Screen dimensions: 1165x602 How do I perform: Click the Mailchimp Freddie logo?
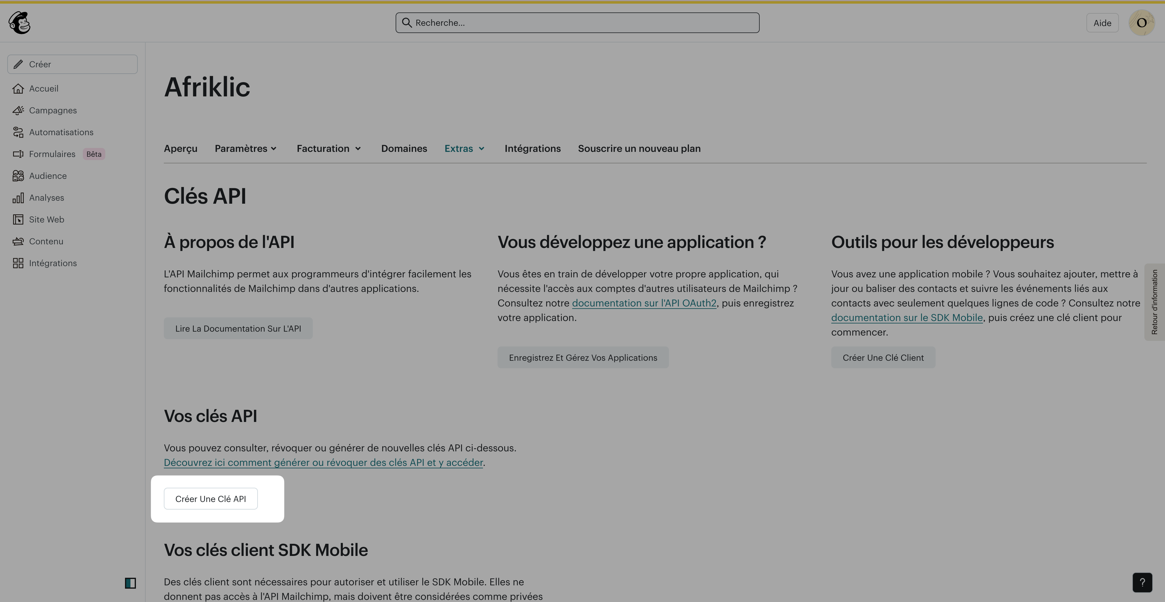(x=19, y=23)
